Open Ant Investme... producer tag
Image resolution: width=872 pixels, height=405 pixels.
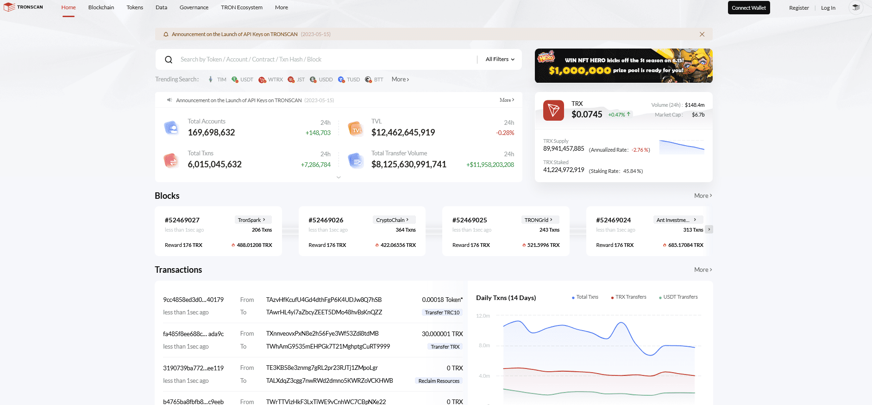click(x=678, y=220)
